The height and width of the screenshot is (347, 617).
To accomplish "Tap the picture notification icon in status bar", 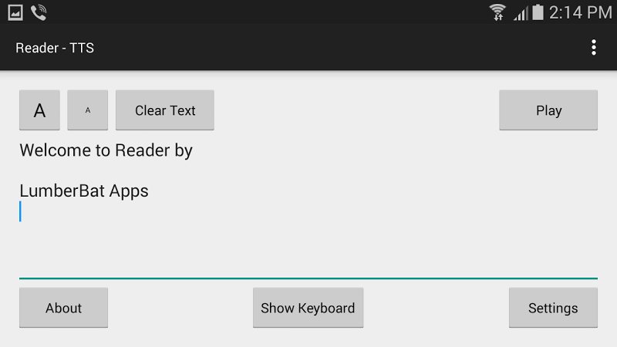I will [x=15, y=12].
